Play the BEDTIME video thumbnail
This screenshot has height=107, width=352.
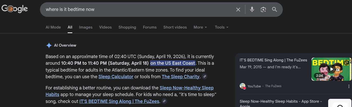click(331, 69)
